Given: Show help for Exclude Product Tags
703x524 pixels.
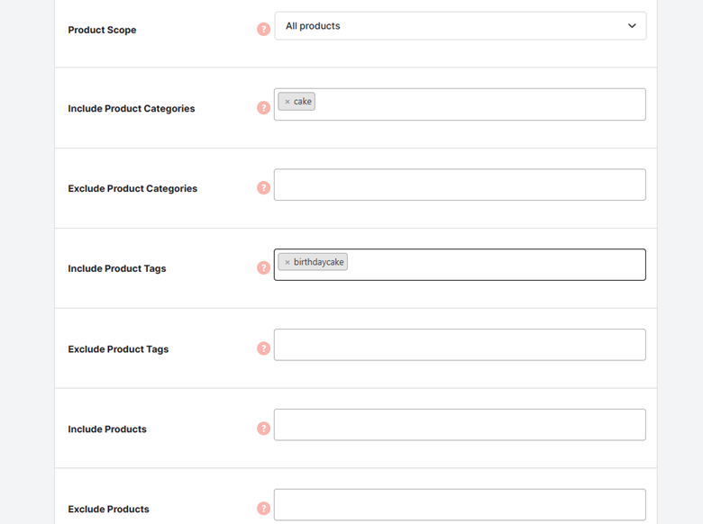Looking at the screenshot, I should pos(263,348).
